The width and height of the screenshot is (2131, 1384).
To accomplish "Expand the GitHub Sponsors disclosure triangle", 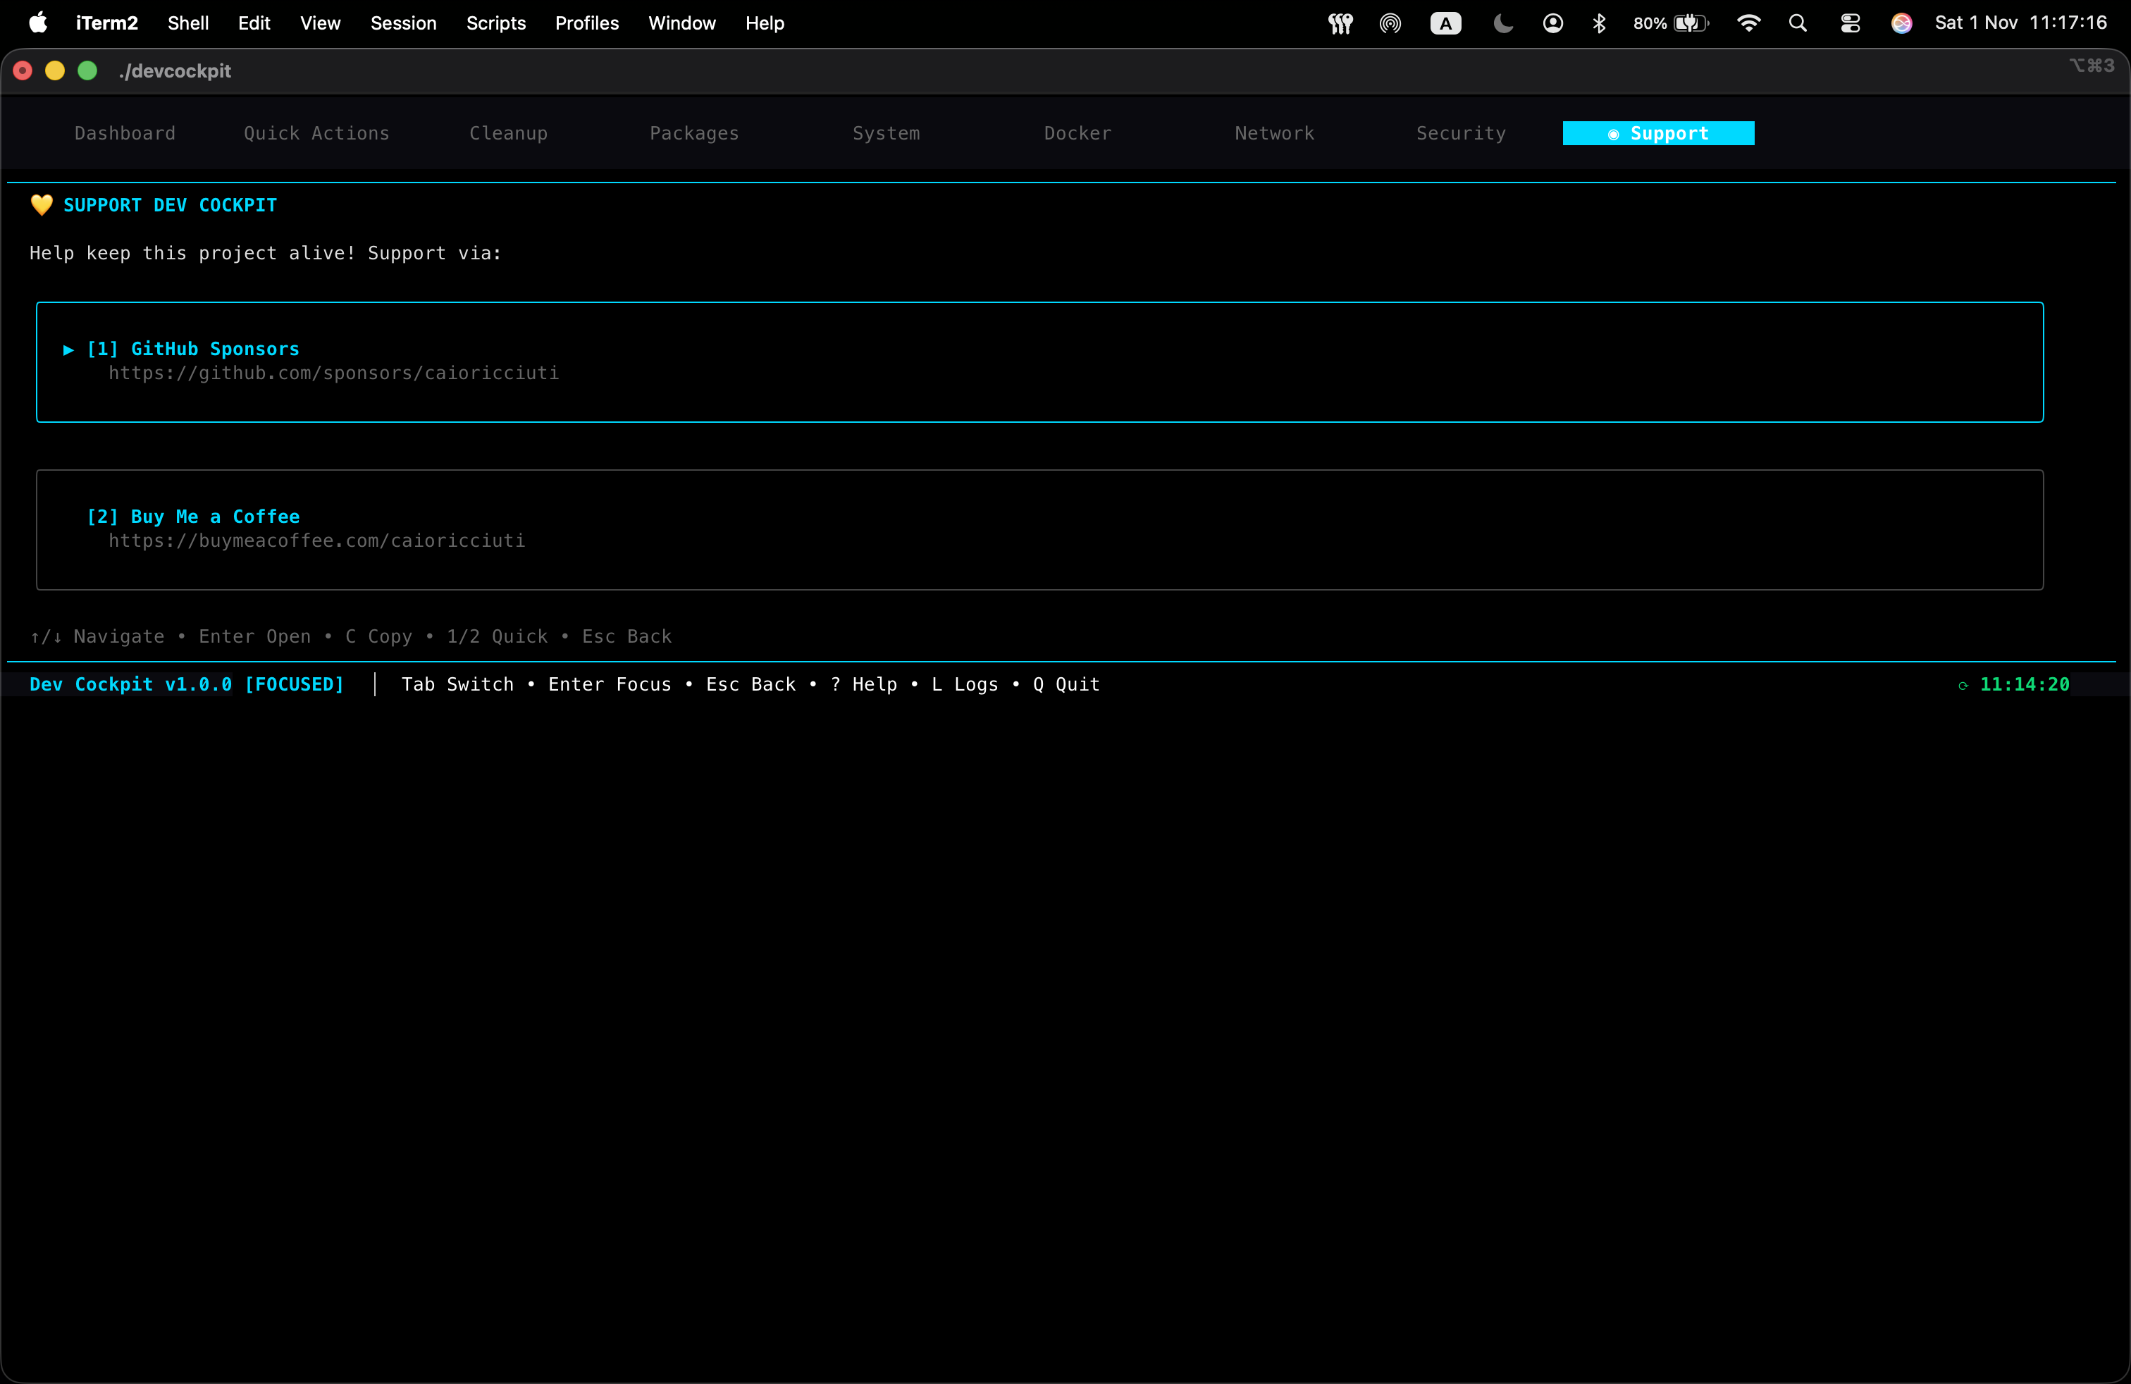I will point(68,350).
